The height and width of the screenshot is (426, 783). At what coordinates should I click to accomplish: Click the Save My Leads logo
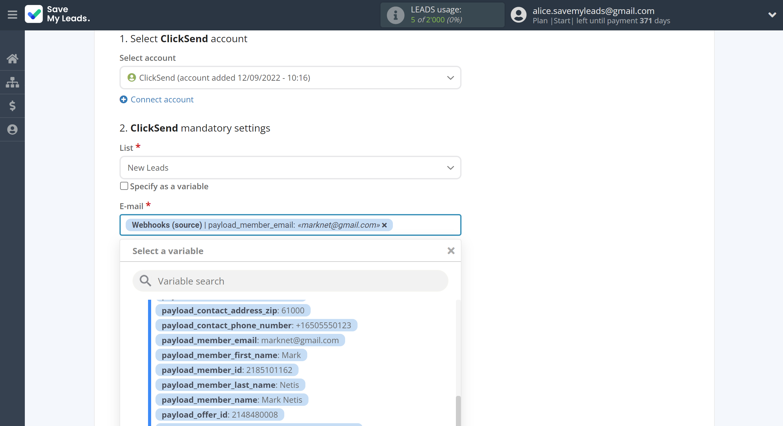coord(57,14)
